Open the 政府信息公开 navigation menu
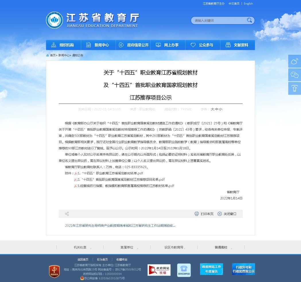Screen dimensions: 301x282 133,45
